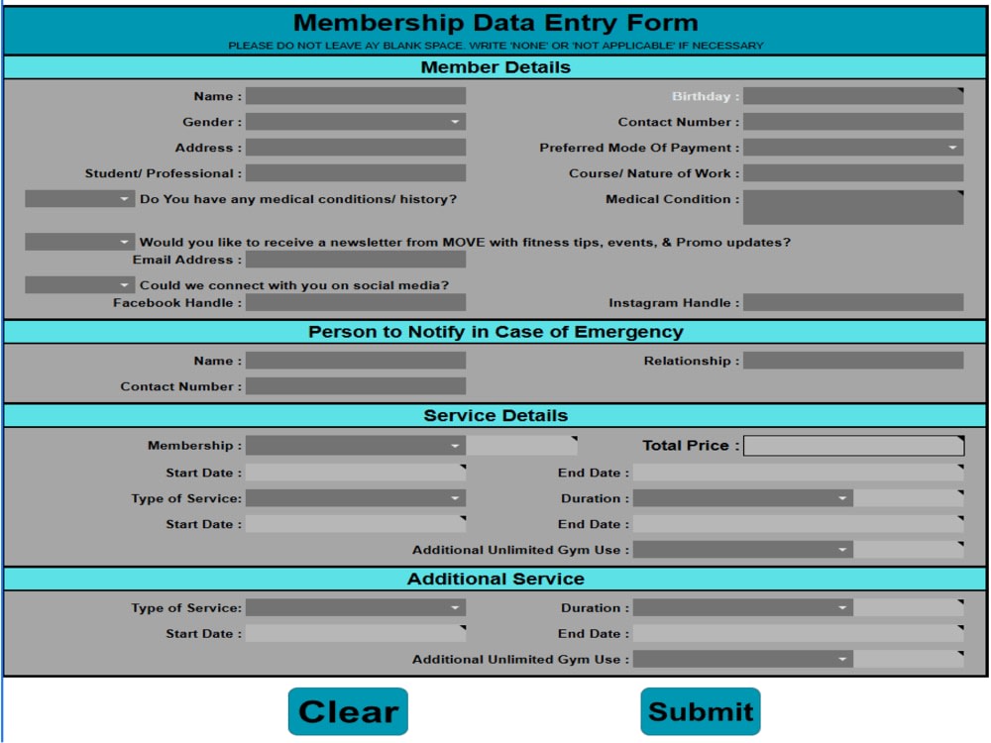The height and width of the screenshot is (743, 991).
Task: Click the 'Do You have any medical conditions/ history?' text
Action: tap(298, 199)
